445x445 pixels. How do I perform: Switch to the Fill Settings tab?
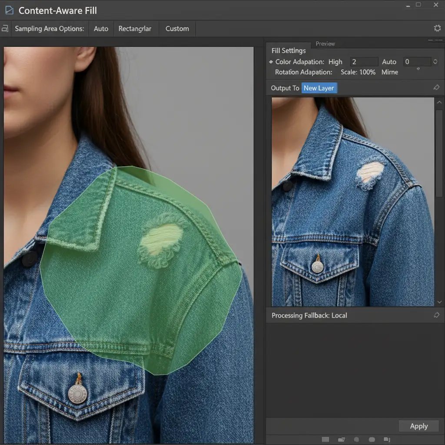288,50
